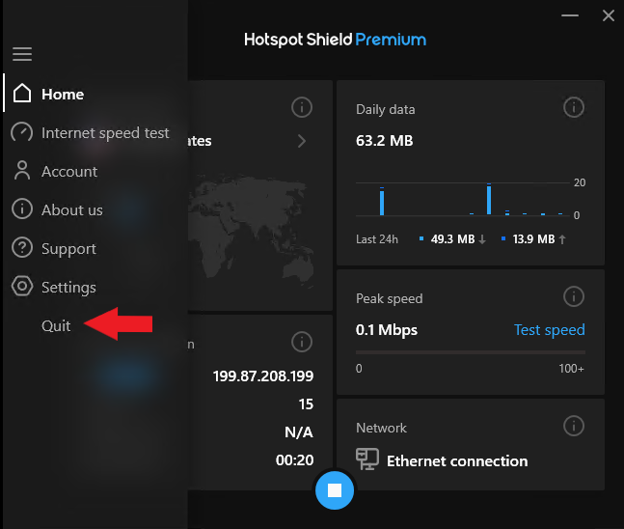Click the speedometer icon for speed test
The image size is (624, 529).
[22, 132]
